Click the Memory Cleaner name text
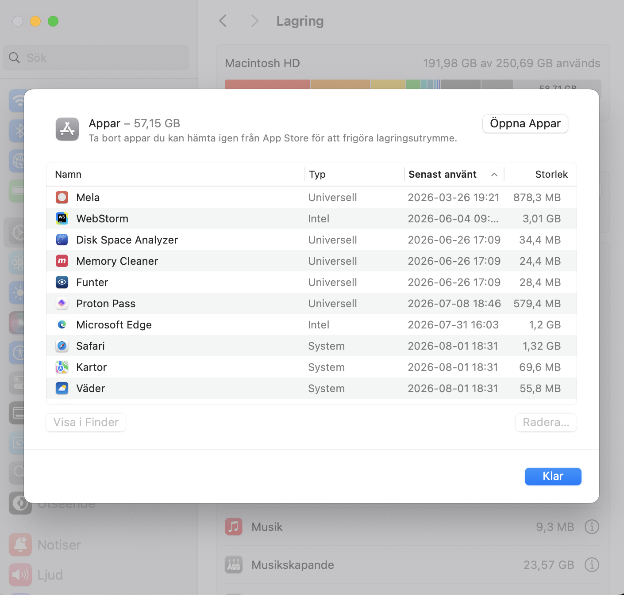The image size is (624, 595). coord(117,261)
